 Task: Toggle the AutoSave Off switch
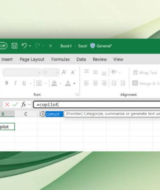(3, 46)
